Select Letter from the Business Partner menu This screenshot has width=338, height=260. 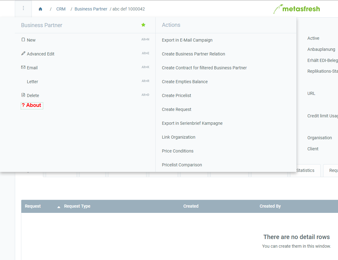click(32, 81)
